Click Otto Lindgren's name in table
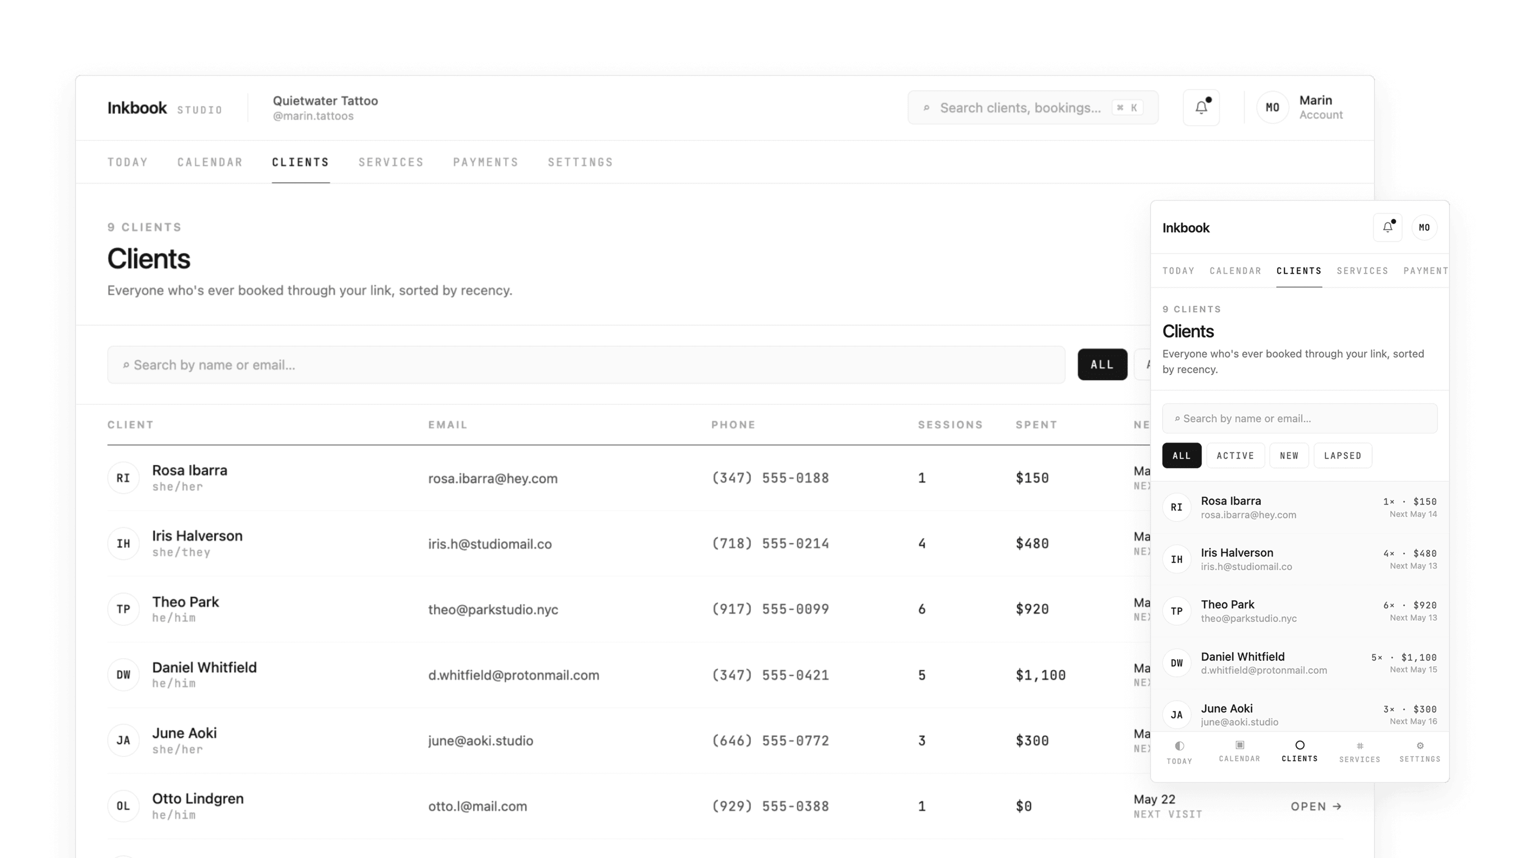Screen dimensions: 1525x858 tap(198, 799)
